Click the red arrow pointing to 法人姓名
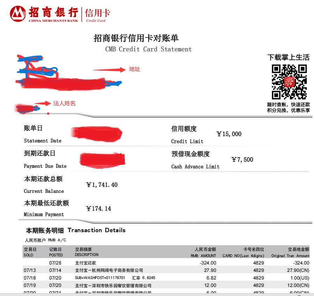The image size is (314, 296). (43, 103)
